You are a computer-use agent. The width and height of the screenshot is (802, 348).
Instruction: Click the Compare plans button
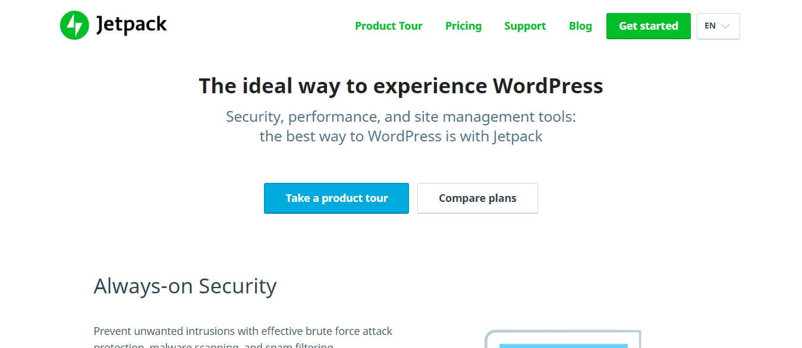click(477, 198)
